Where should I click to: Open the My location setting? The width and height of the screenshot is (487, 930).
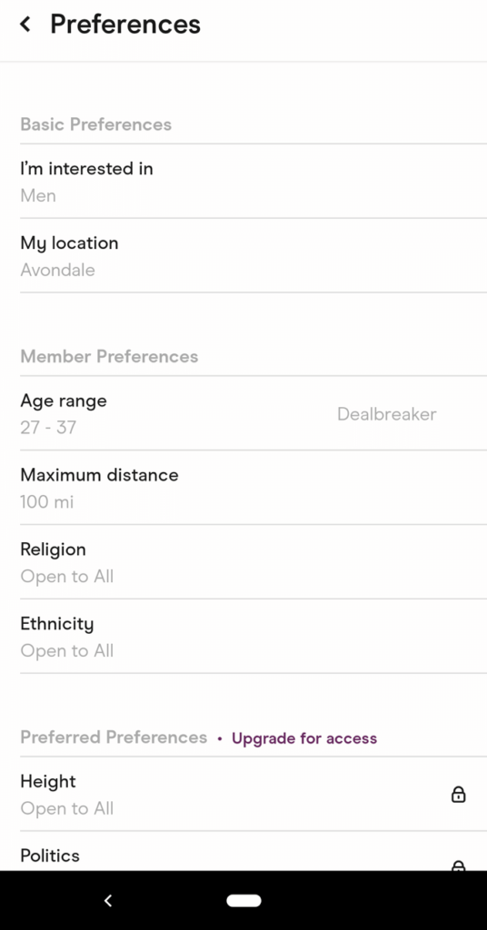click(x=253, y=255)
